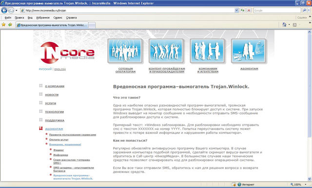Open ПОДДЕРЖКА in the sidebar
312x188 pixels.
[x=55, y=121]
